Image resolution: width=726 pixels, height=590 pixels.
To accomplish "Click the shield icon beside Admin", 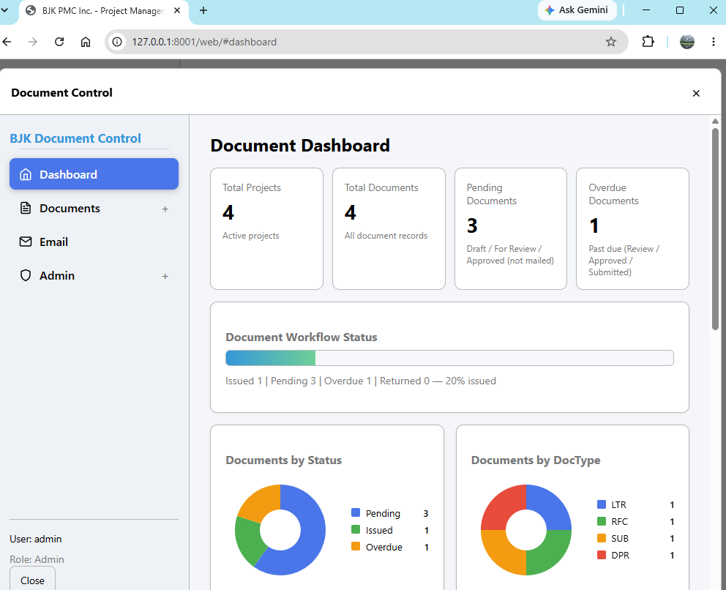I will pyautogui.click(x=26, y=275).
